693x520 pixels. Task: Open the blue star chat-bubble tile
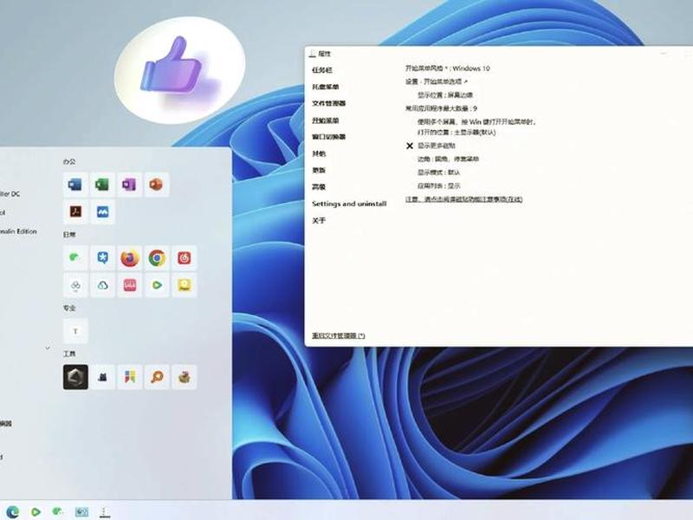click(x=102, y=257)
